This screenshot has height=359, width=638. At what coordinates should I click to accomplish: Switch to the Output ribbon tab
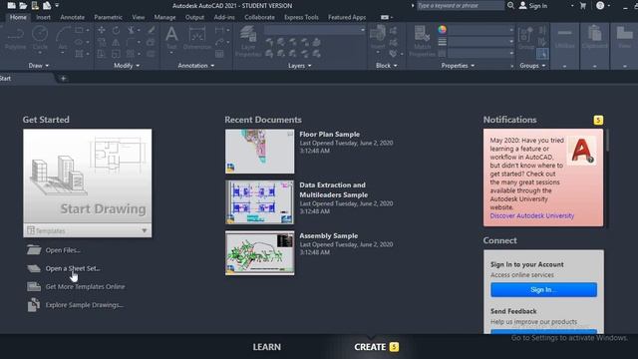pyautogui.click(x=194, y=17)
